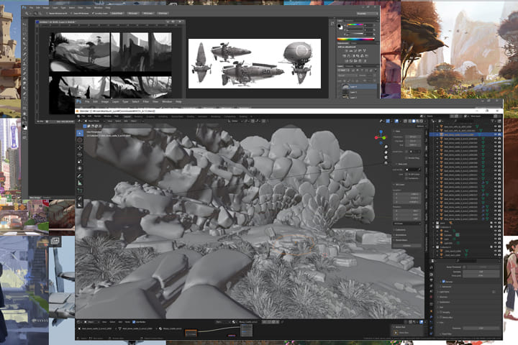518x345 pixels.
Task: Toggle Resize Windows to Fit checkbox in Photoshop
Action: [x=47, y=14]
